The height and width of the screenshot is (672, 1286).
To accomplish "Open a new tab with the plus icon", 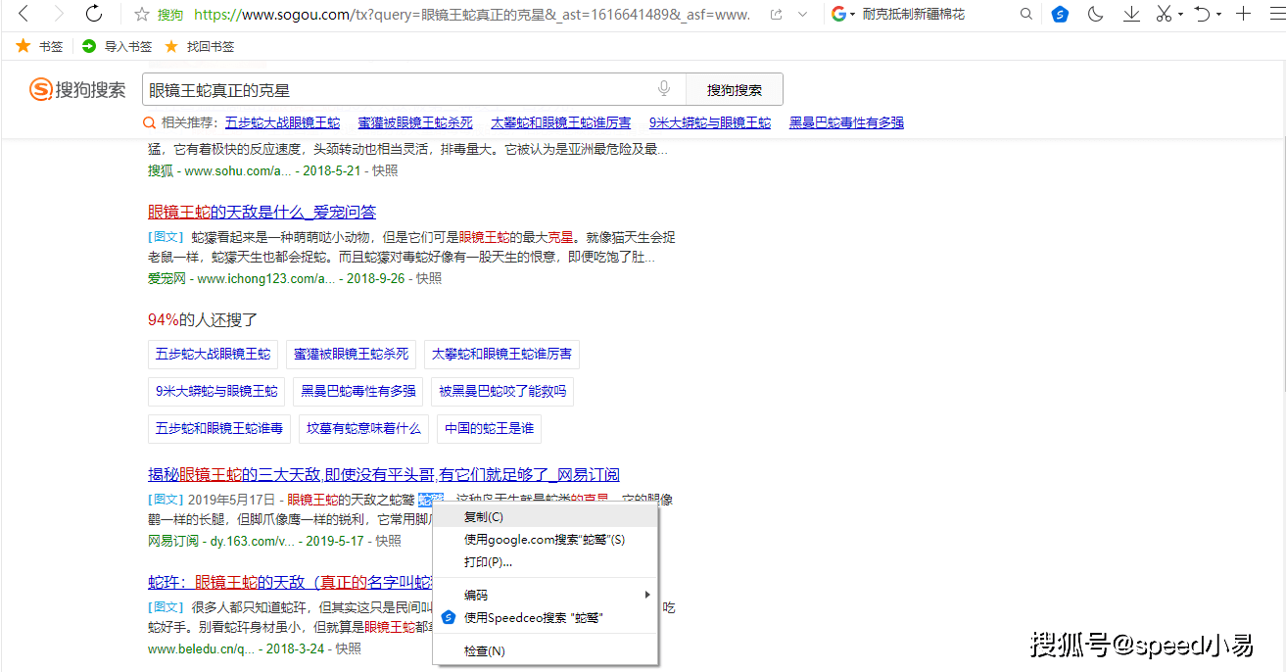I will [1244, 14].
